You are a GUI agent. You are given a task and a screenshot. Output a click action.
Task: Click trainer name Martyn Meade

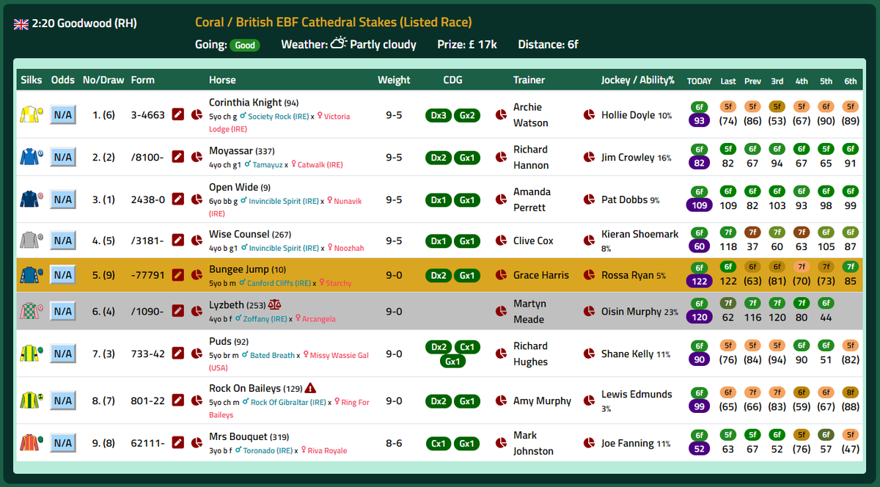click(x=529, y=311)
